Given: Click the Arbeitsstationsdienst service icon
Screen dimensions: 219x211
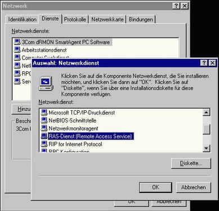Looking at the screenshot, I should pyautogui.click(x=17, y=50).
